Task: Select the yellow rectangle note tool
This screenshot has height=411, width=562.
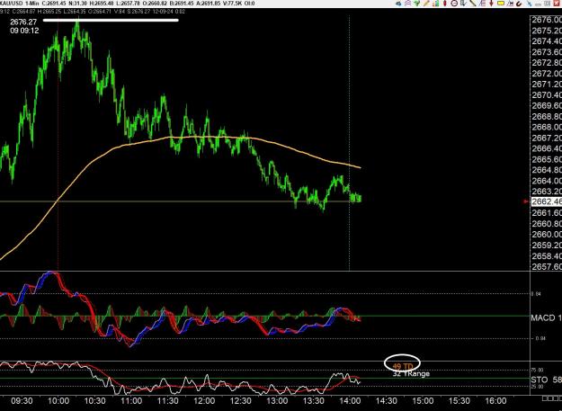Action: click(x=501, y=4)
